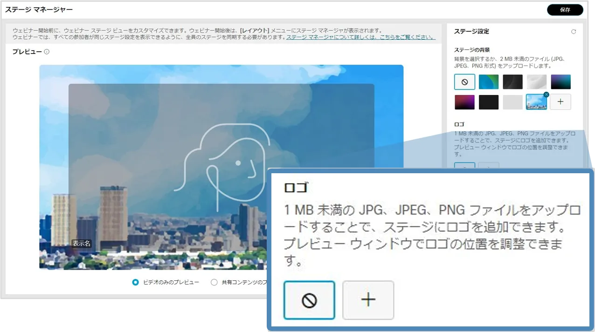Screen dimensions: 595x332
Task: Remove the city skyline background via its X badge
Action: click(546, 95)
